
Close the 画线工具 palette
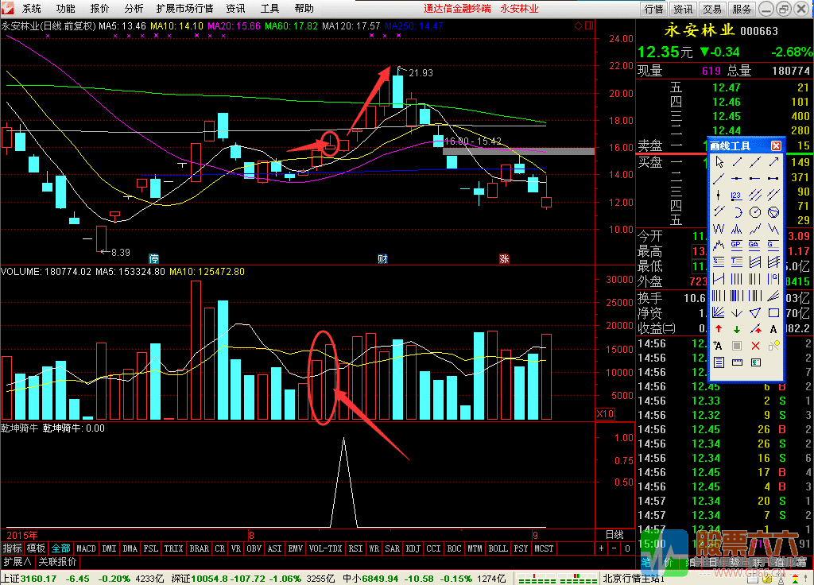pyautogui.click(x=776, y=145)
